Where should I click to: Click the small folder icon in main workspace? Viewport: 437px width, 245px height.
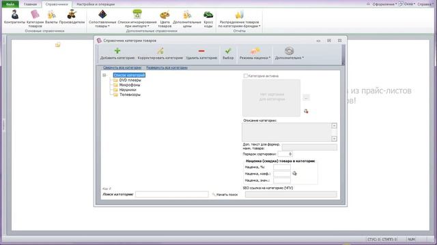(57, 44)
